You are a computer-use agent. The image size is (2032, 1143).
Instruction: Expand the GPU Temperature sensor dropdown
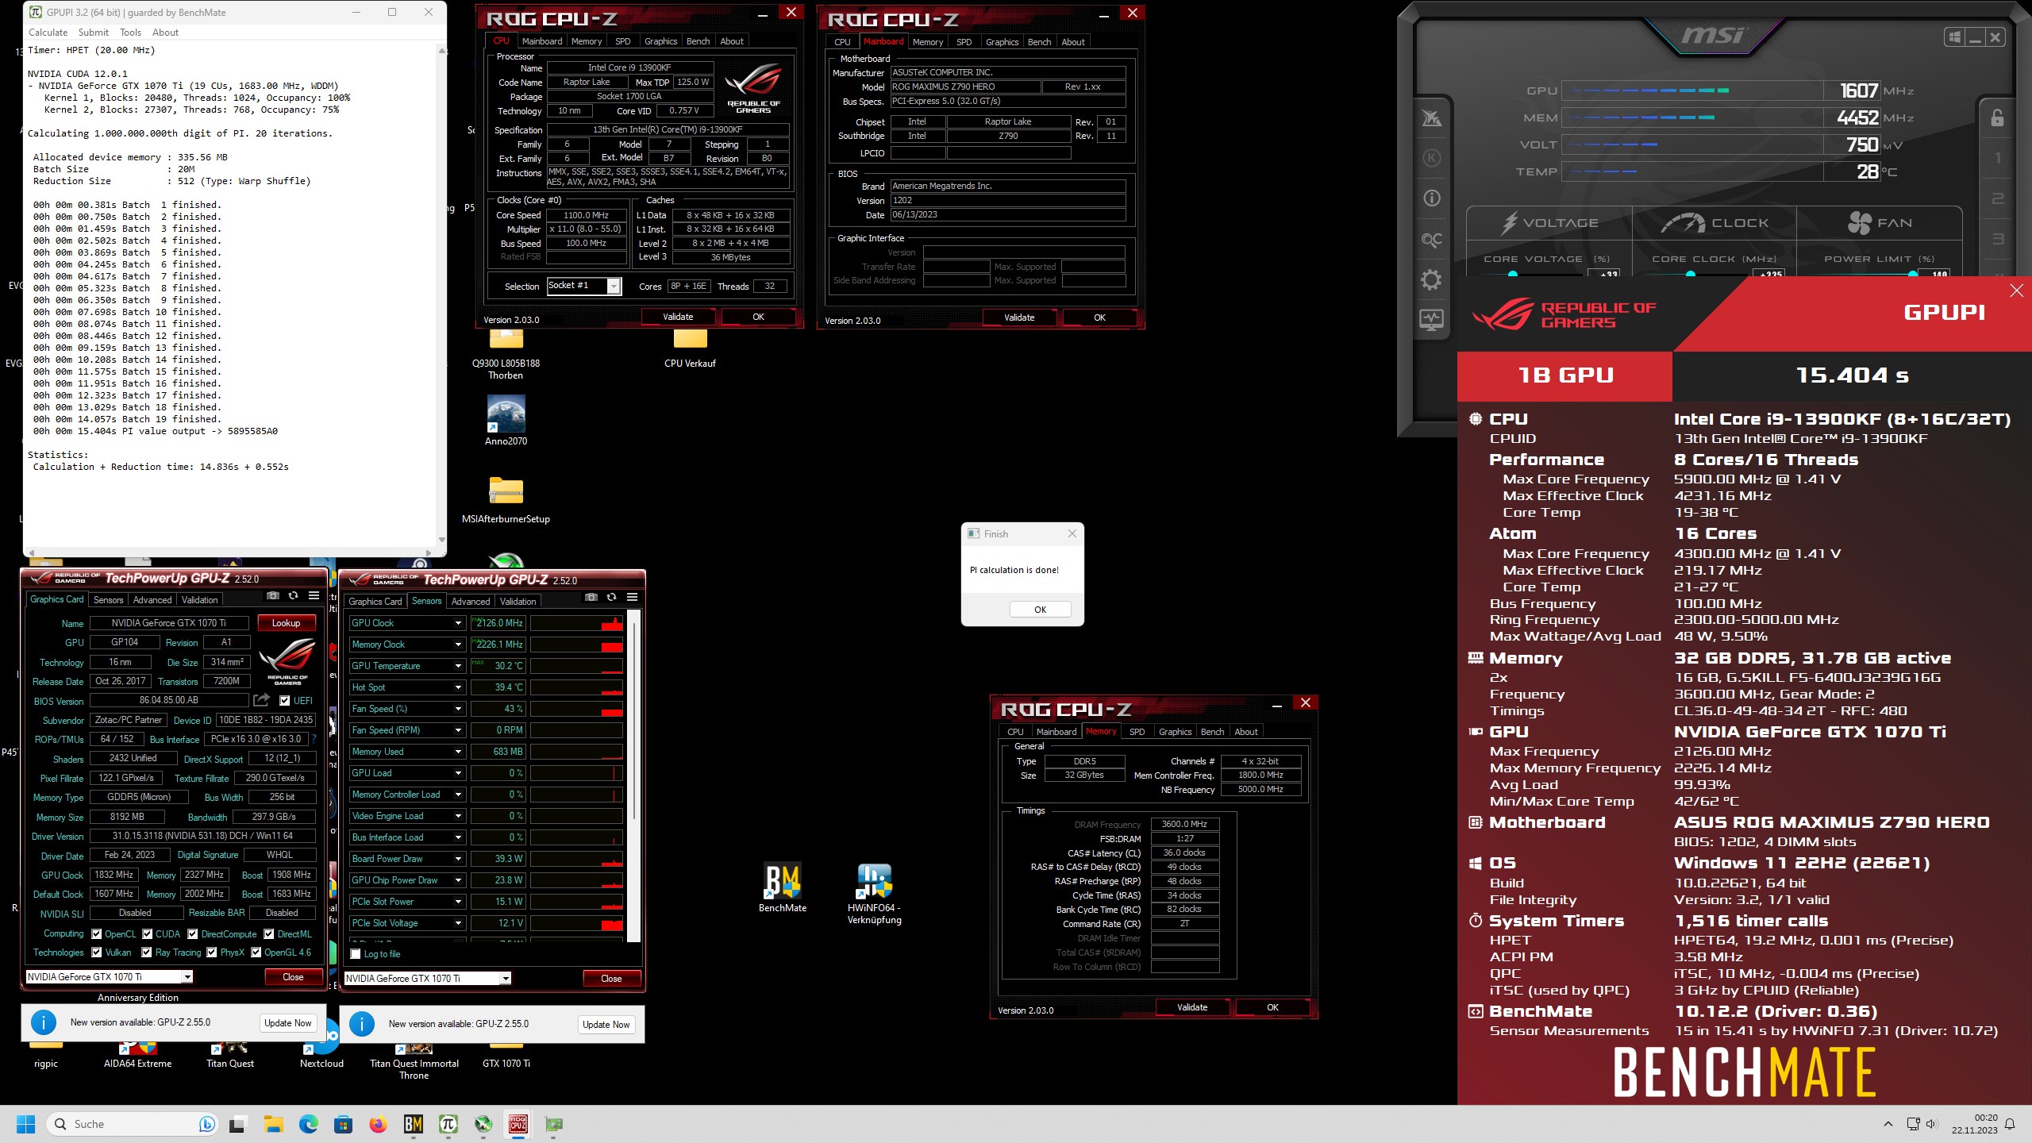pos(458,666)
